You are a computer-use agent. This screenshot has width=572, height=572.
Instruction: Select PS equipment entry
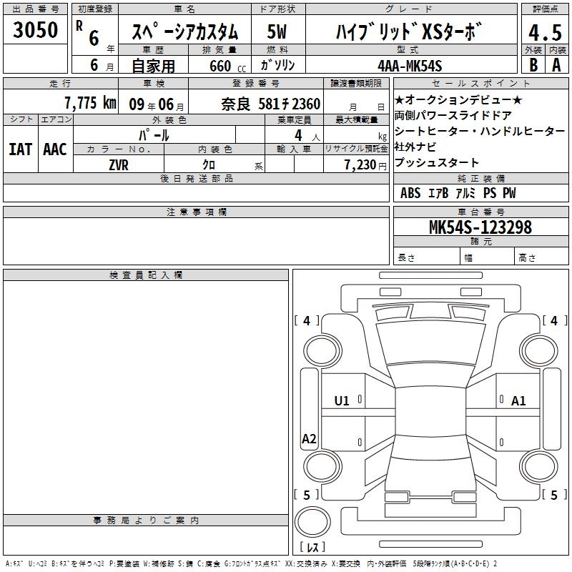[x=490, y=192]
